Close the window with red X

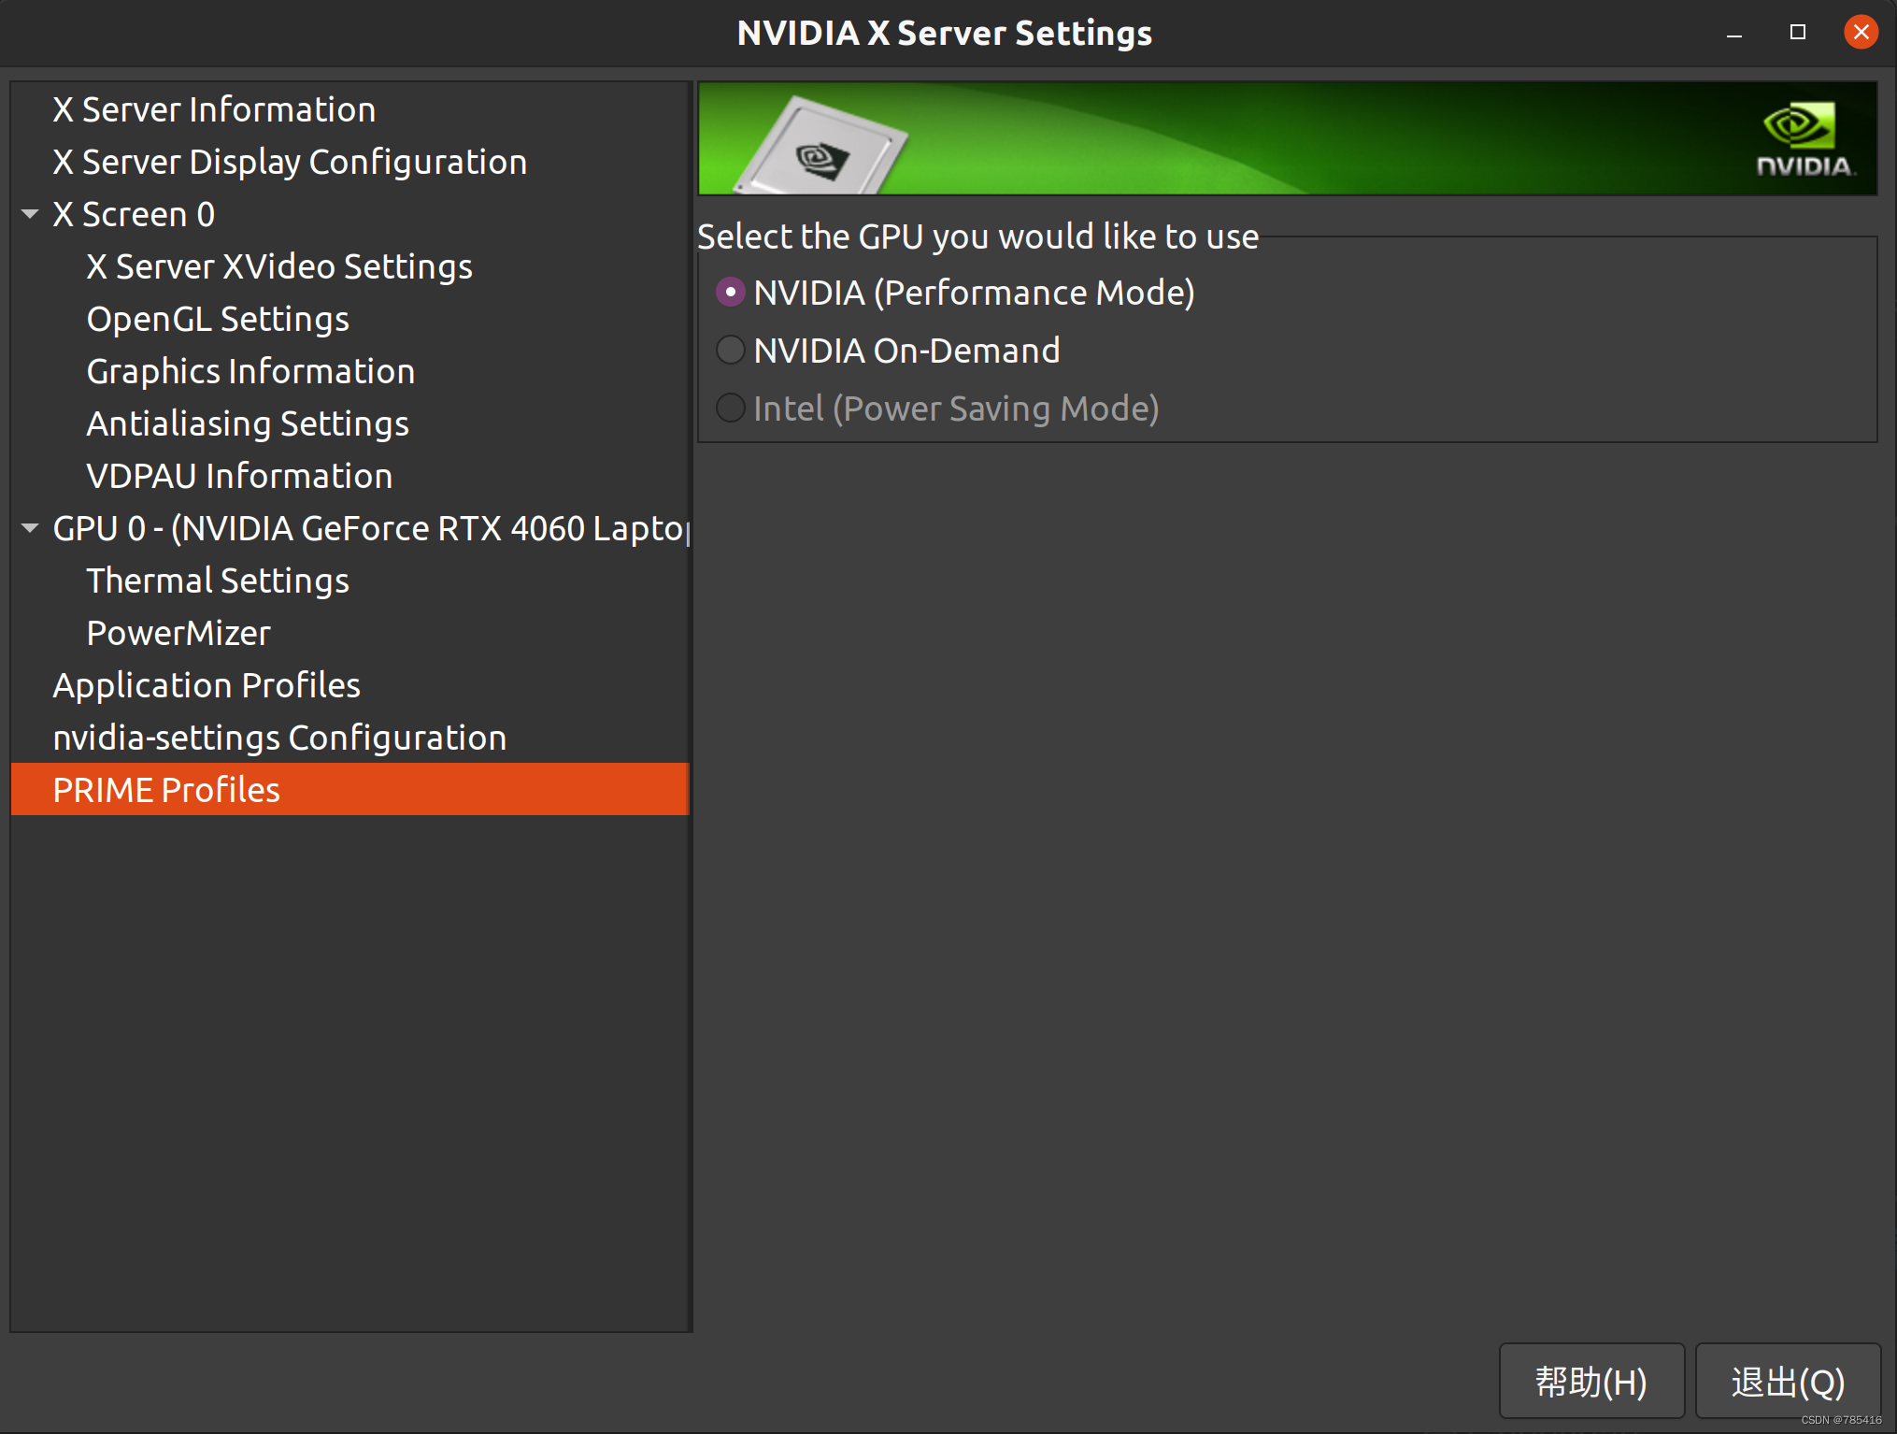click(x=1861, y=33)
